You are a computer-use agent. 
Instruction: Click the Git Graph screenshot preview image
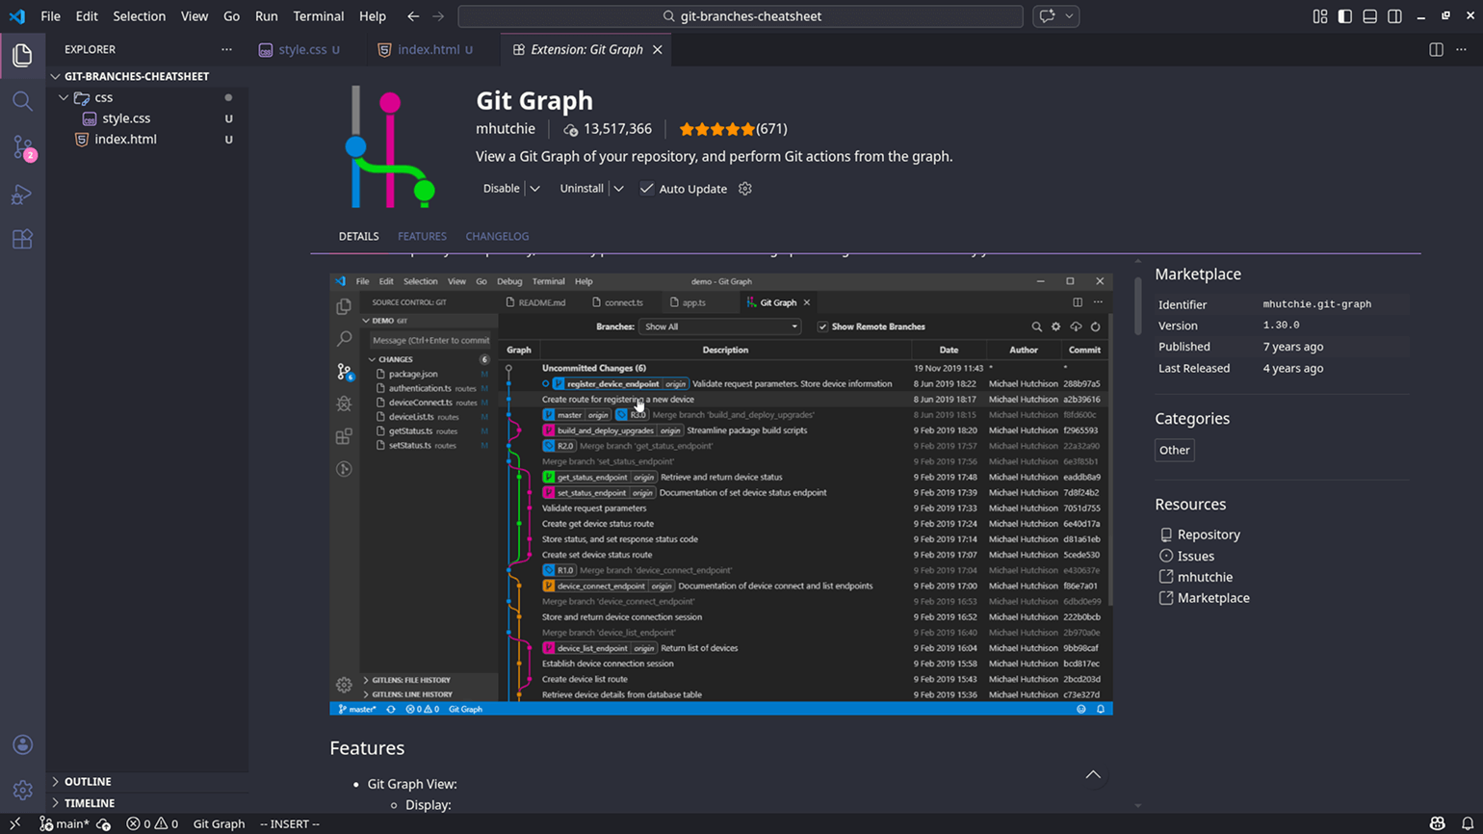click(x=720, y=493)
